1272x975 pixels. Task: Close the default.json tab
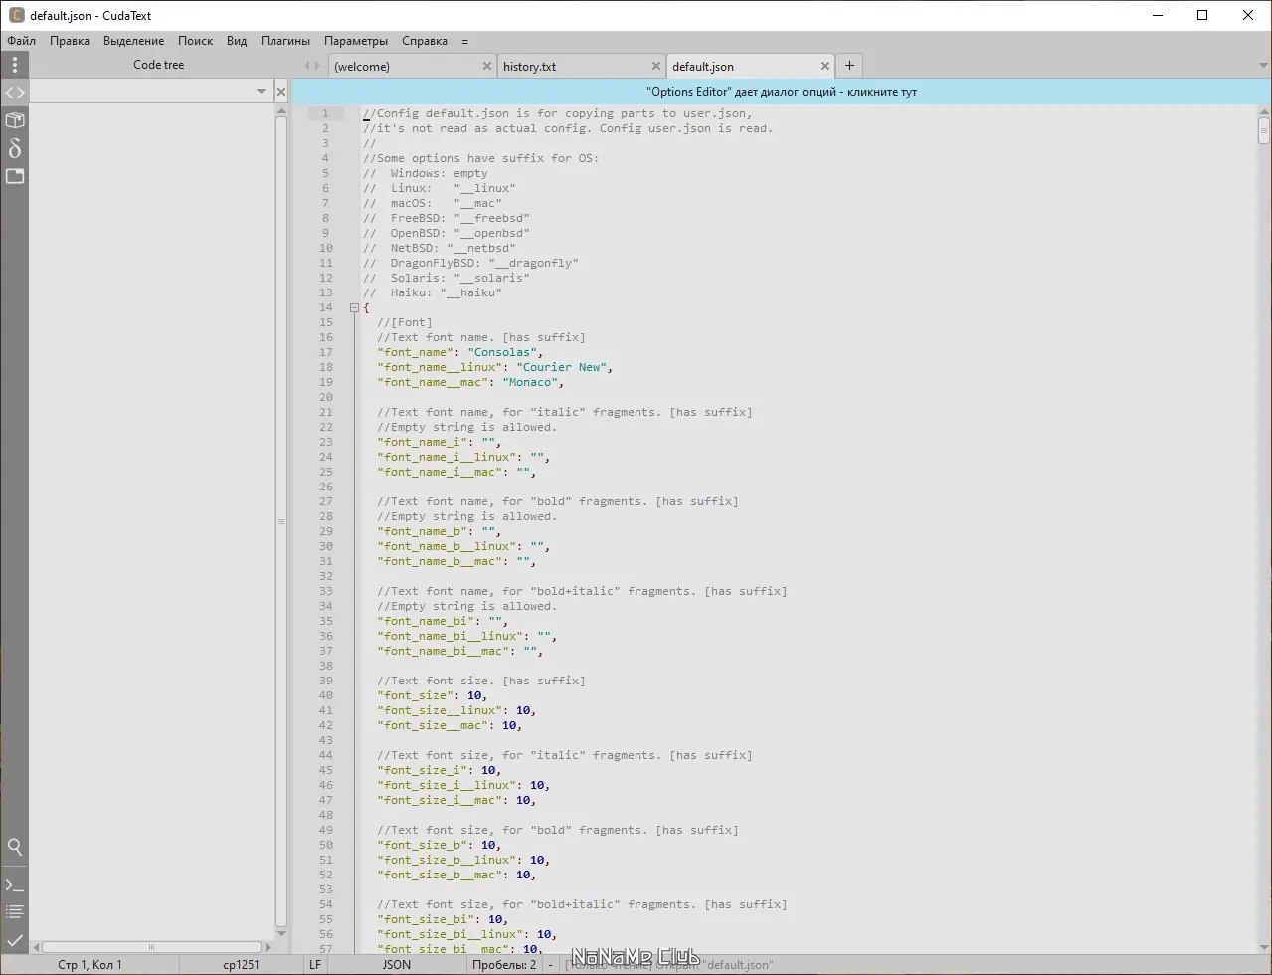(x=825, y=66)
